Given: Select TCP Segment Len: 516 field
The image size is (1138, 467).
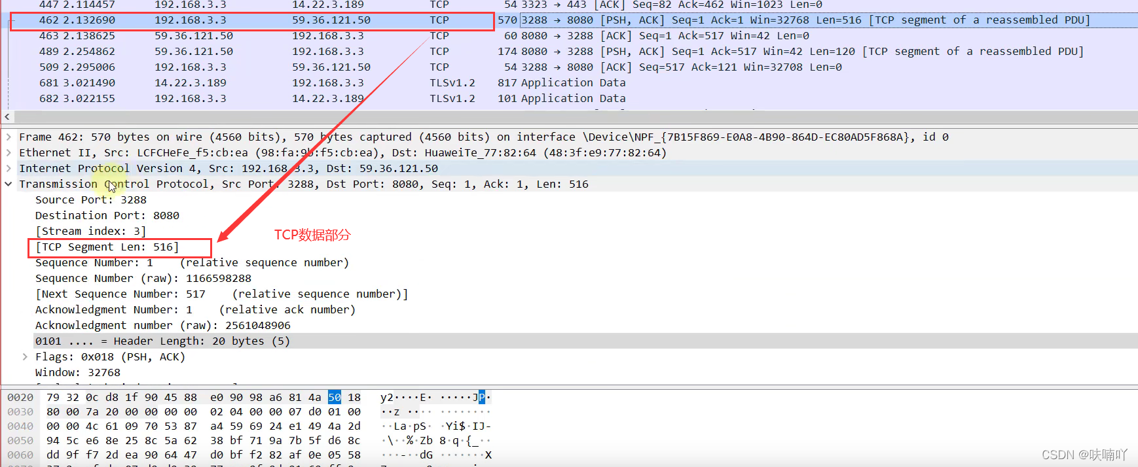Looking at the screenshot, I should click(x=107, y=247).
